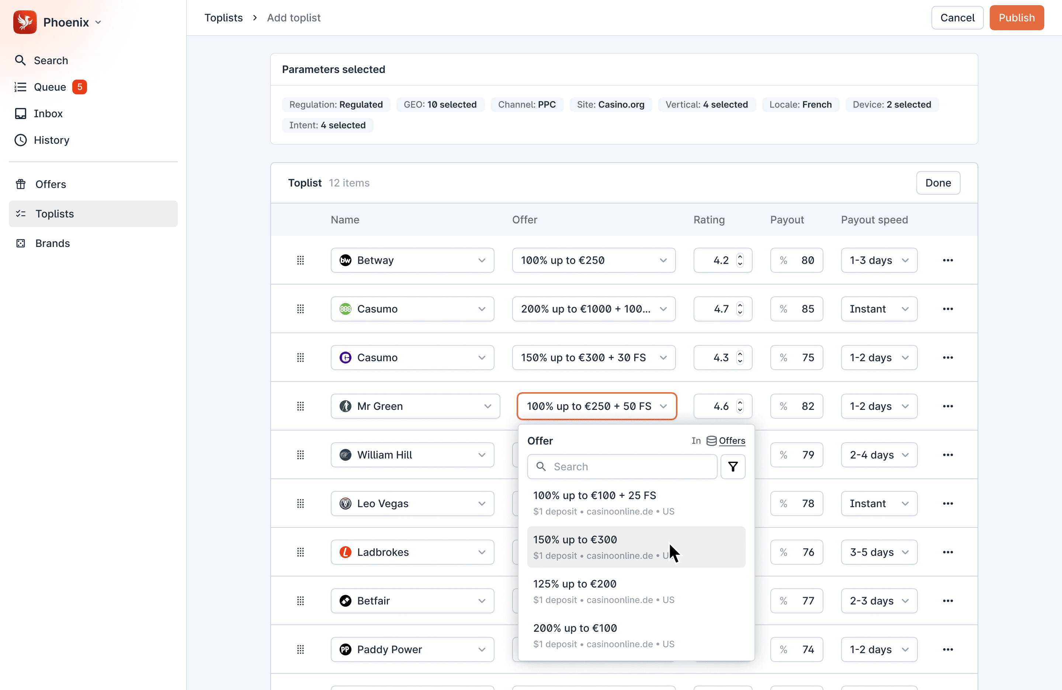The width and height of the screenshot is (1062, 690).
Task: Adjust the 4.7 rating stepper for Casumo
Action: pos(740,309)
